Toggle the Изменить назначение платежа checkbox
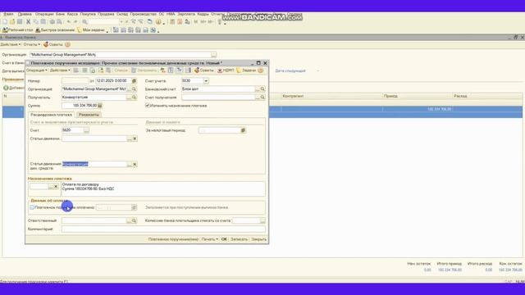 click(x=148, y=106)
